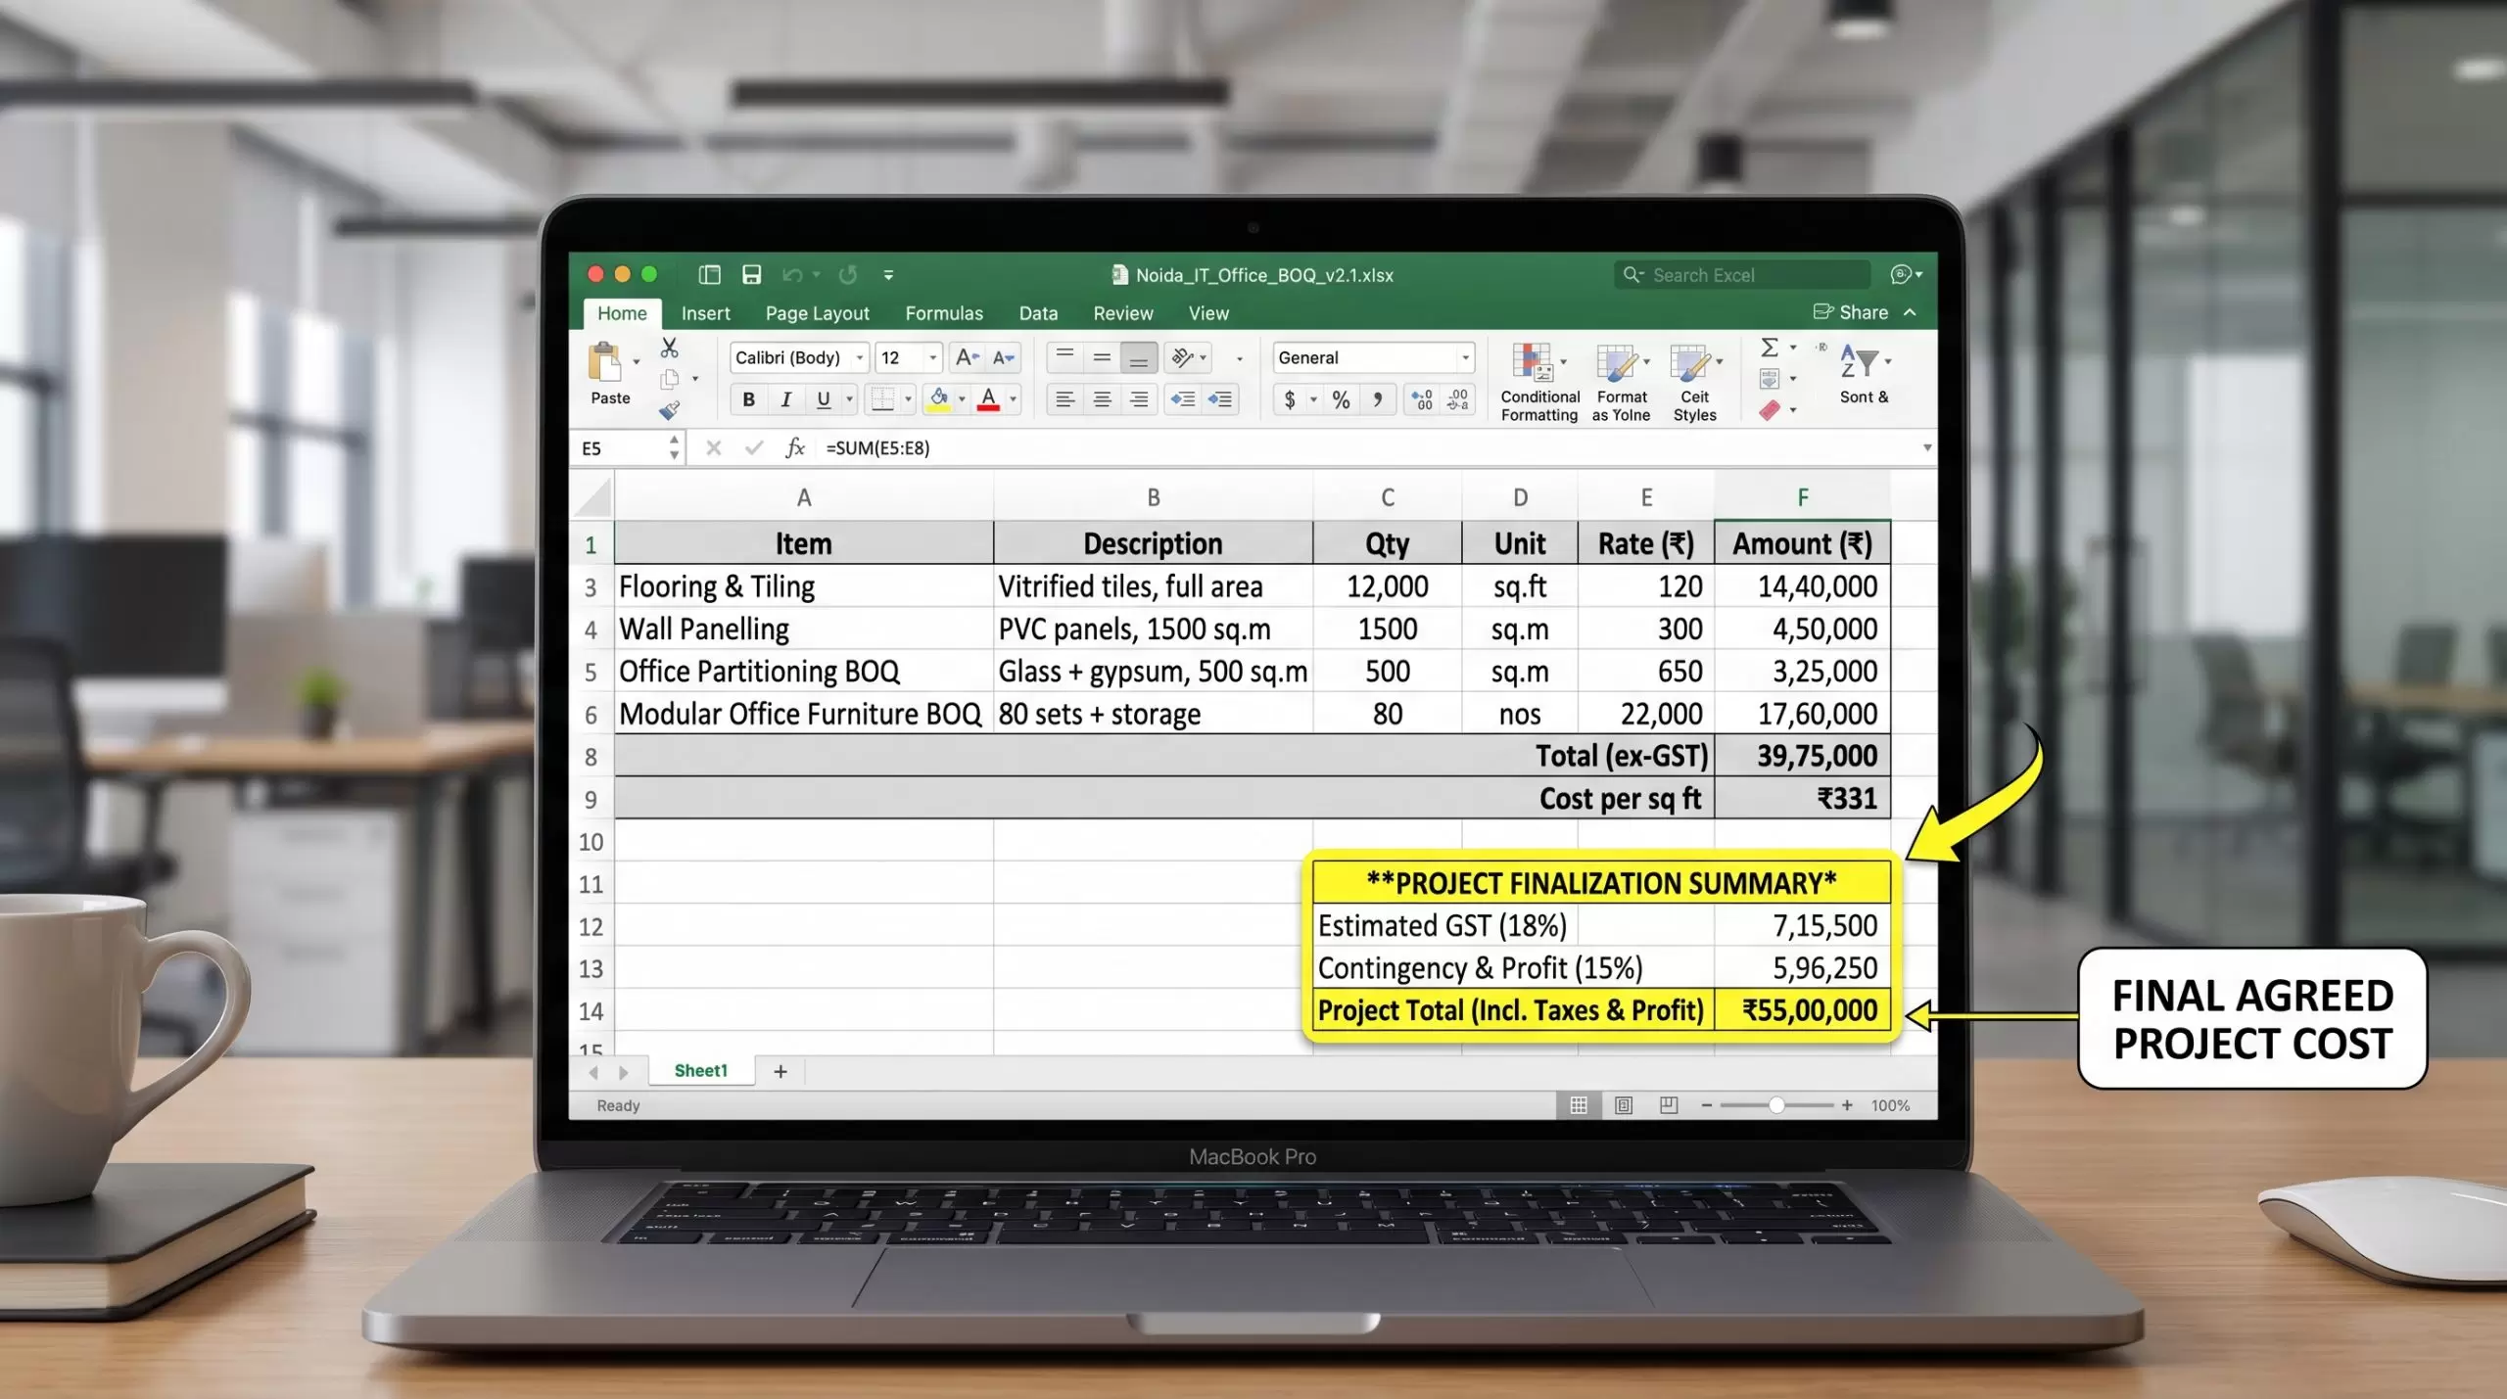Select the Cut scissors icon
Image resolution: width=2507 pixels, height=1399 pixels.
click(x=670, y=348)
